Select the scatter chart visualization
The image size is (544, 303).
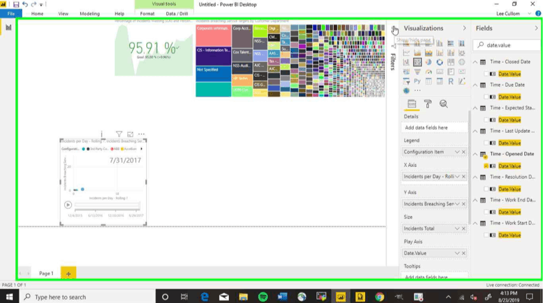click(x=417, y=62)
